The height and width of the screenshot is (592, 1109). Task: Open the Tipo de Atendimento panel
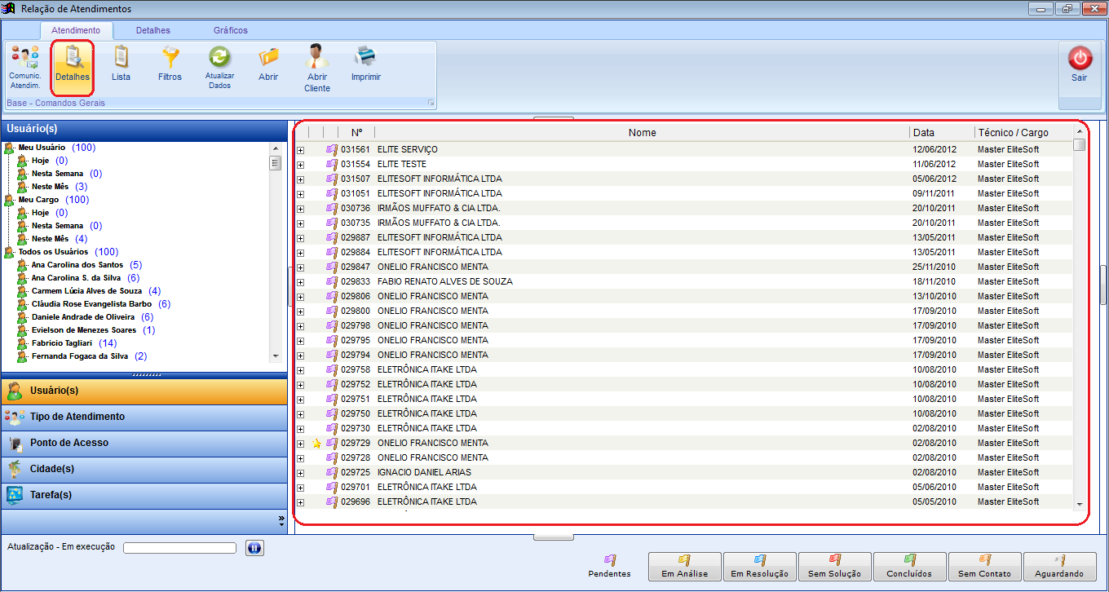coord(144,417)
